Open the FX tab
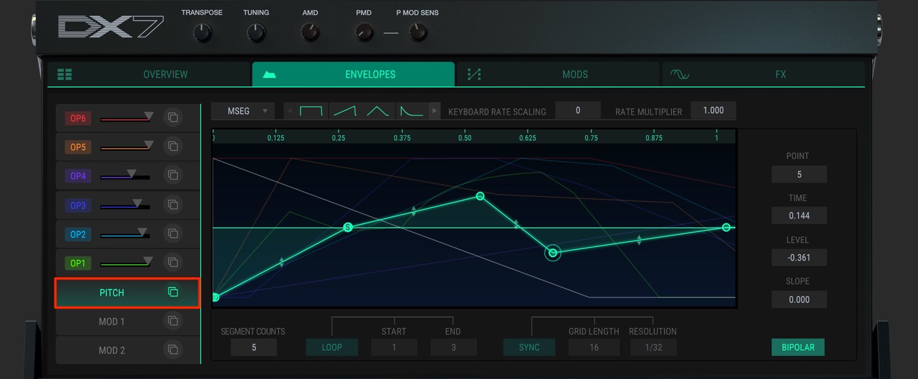 pos(763,74)
